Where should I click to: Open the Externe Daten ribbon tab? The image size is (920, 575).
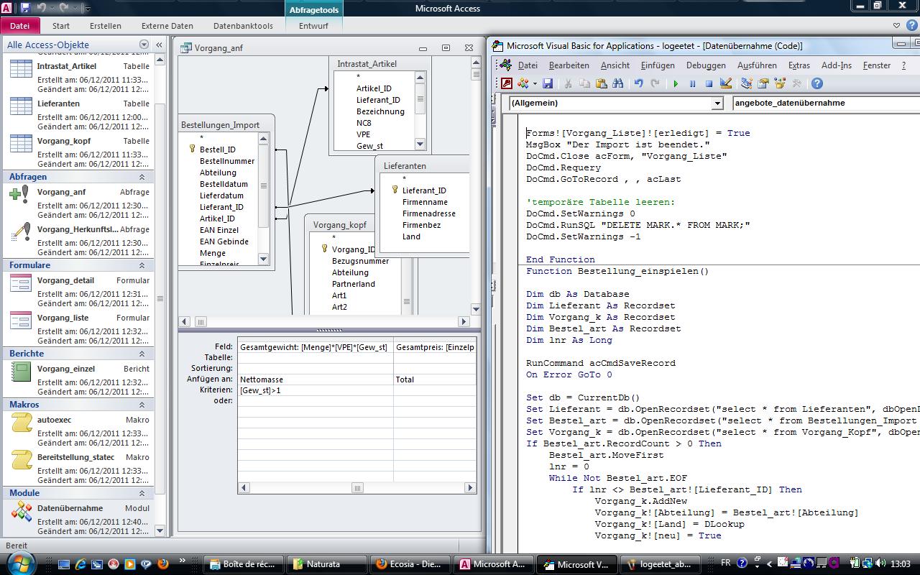[167, 25]
